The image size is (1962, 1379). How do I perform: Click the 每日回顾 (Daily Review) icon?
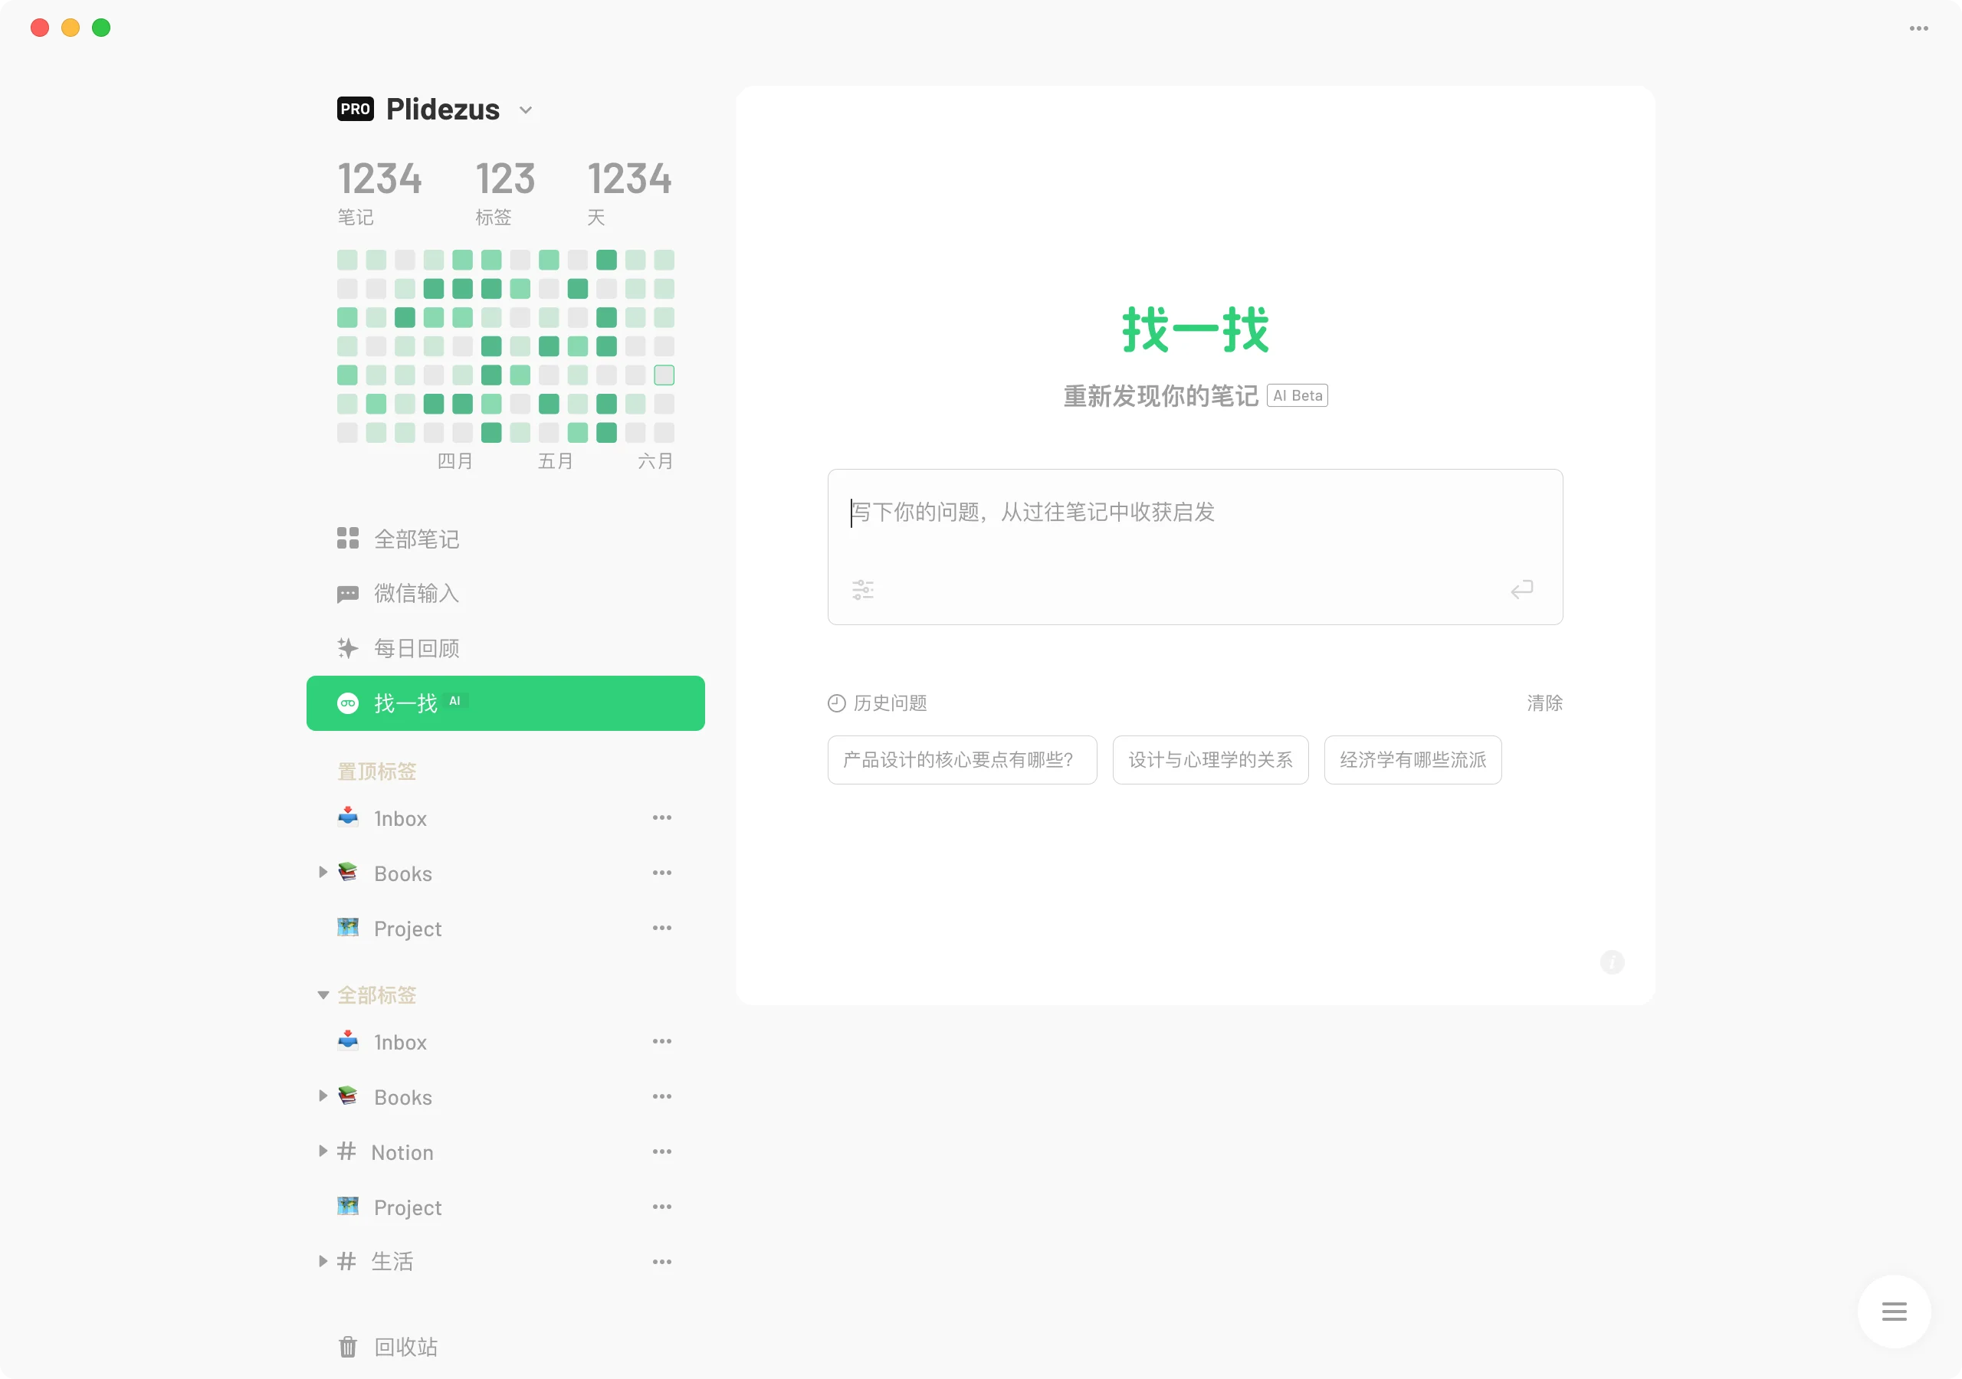pyautogui.click(x=346, y=647)
